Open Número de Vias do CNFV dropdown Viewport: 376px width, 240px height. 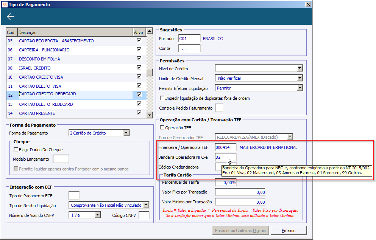(97, 215)
